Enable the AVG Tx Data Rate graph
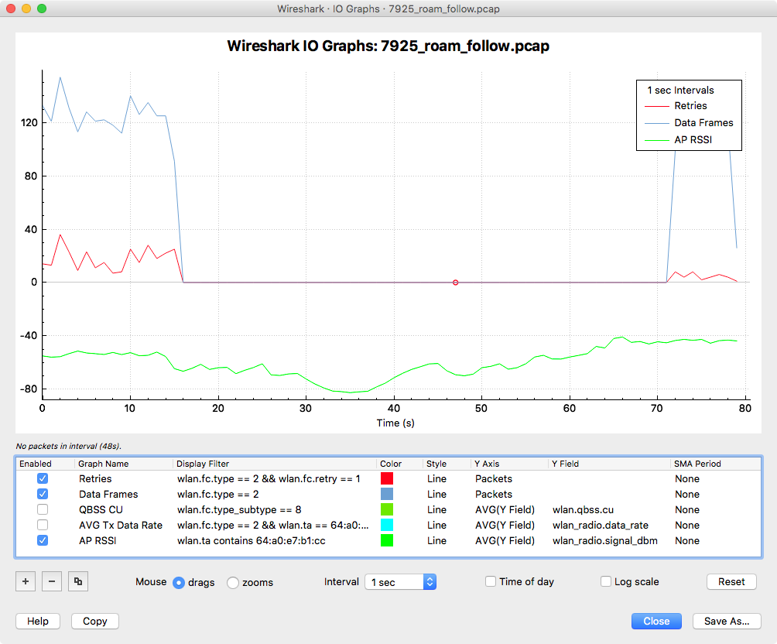 point(43,525)
